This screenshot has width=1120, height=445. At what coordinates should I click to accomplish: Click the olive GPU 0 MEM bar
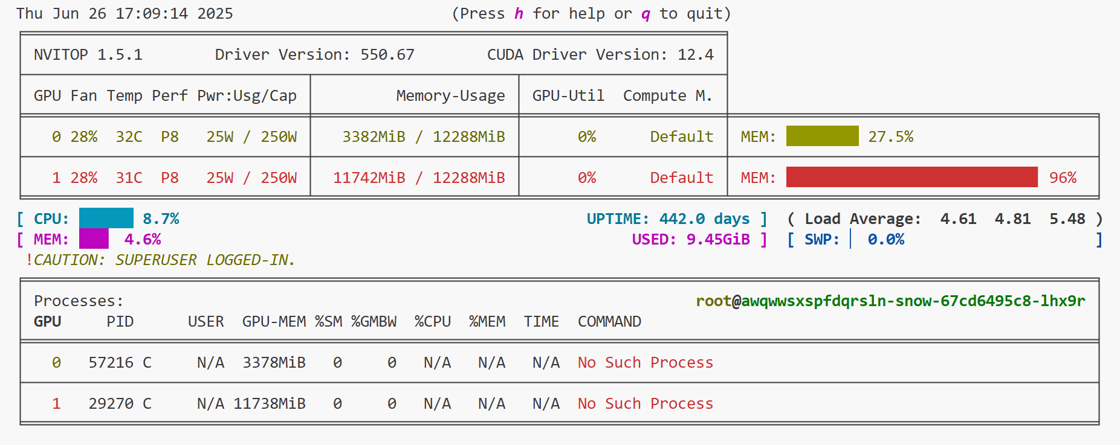click(x=822, y=136)
